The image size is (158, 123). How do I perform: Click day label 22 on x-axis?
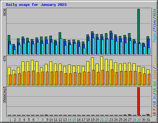point(106,120)
